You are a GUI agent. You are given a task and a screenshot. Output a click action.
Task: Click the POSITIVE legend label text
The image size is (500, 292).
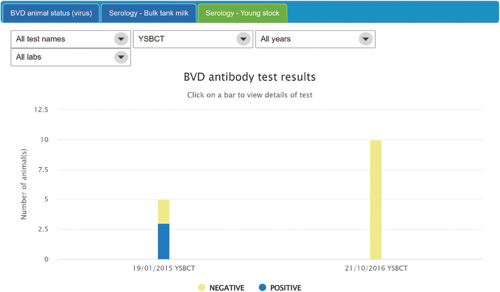tap(286, 288)
